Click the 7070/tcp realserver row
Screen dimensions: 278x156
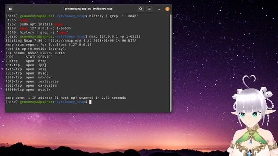[x=32, y=81]
